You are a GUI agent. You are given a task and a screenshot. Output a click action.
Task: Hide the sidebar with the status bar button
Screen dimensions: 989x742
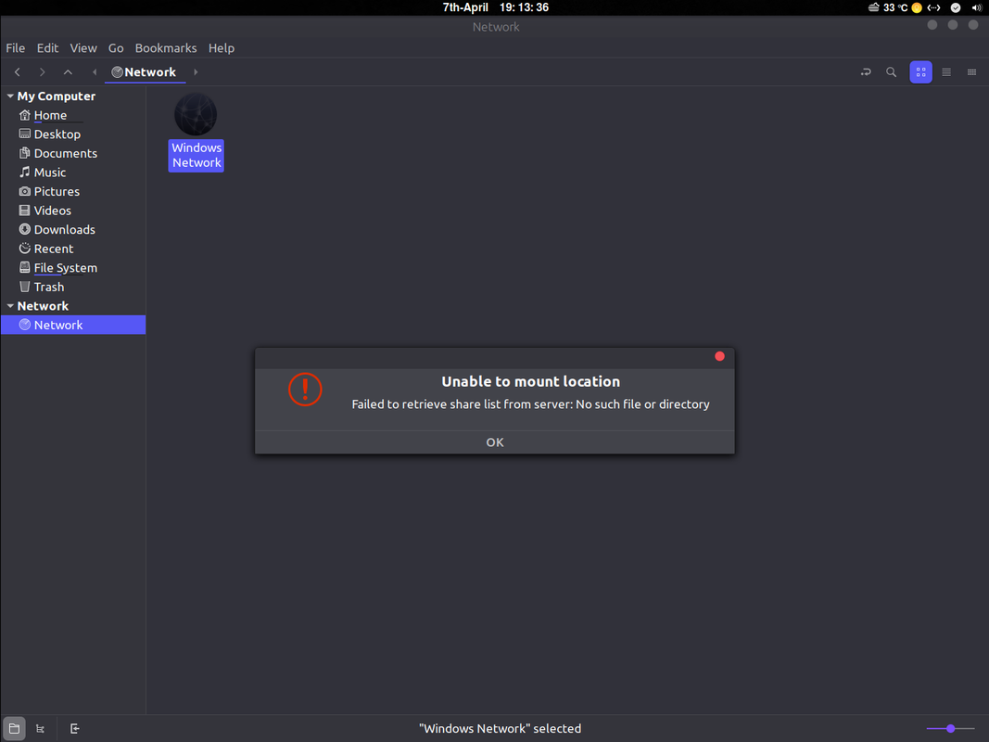pos(74,729)
